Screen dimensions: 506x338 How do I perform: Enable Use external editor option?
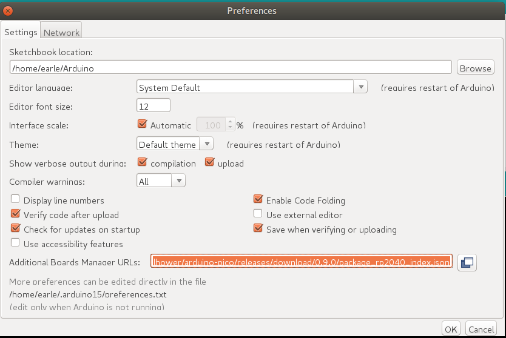[x=258, y=214]
